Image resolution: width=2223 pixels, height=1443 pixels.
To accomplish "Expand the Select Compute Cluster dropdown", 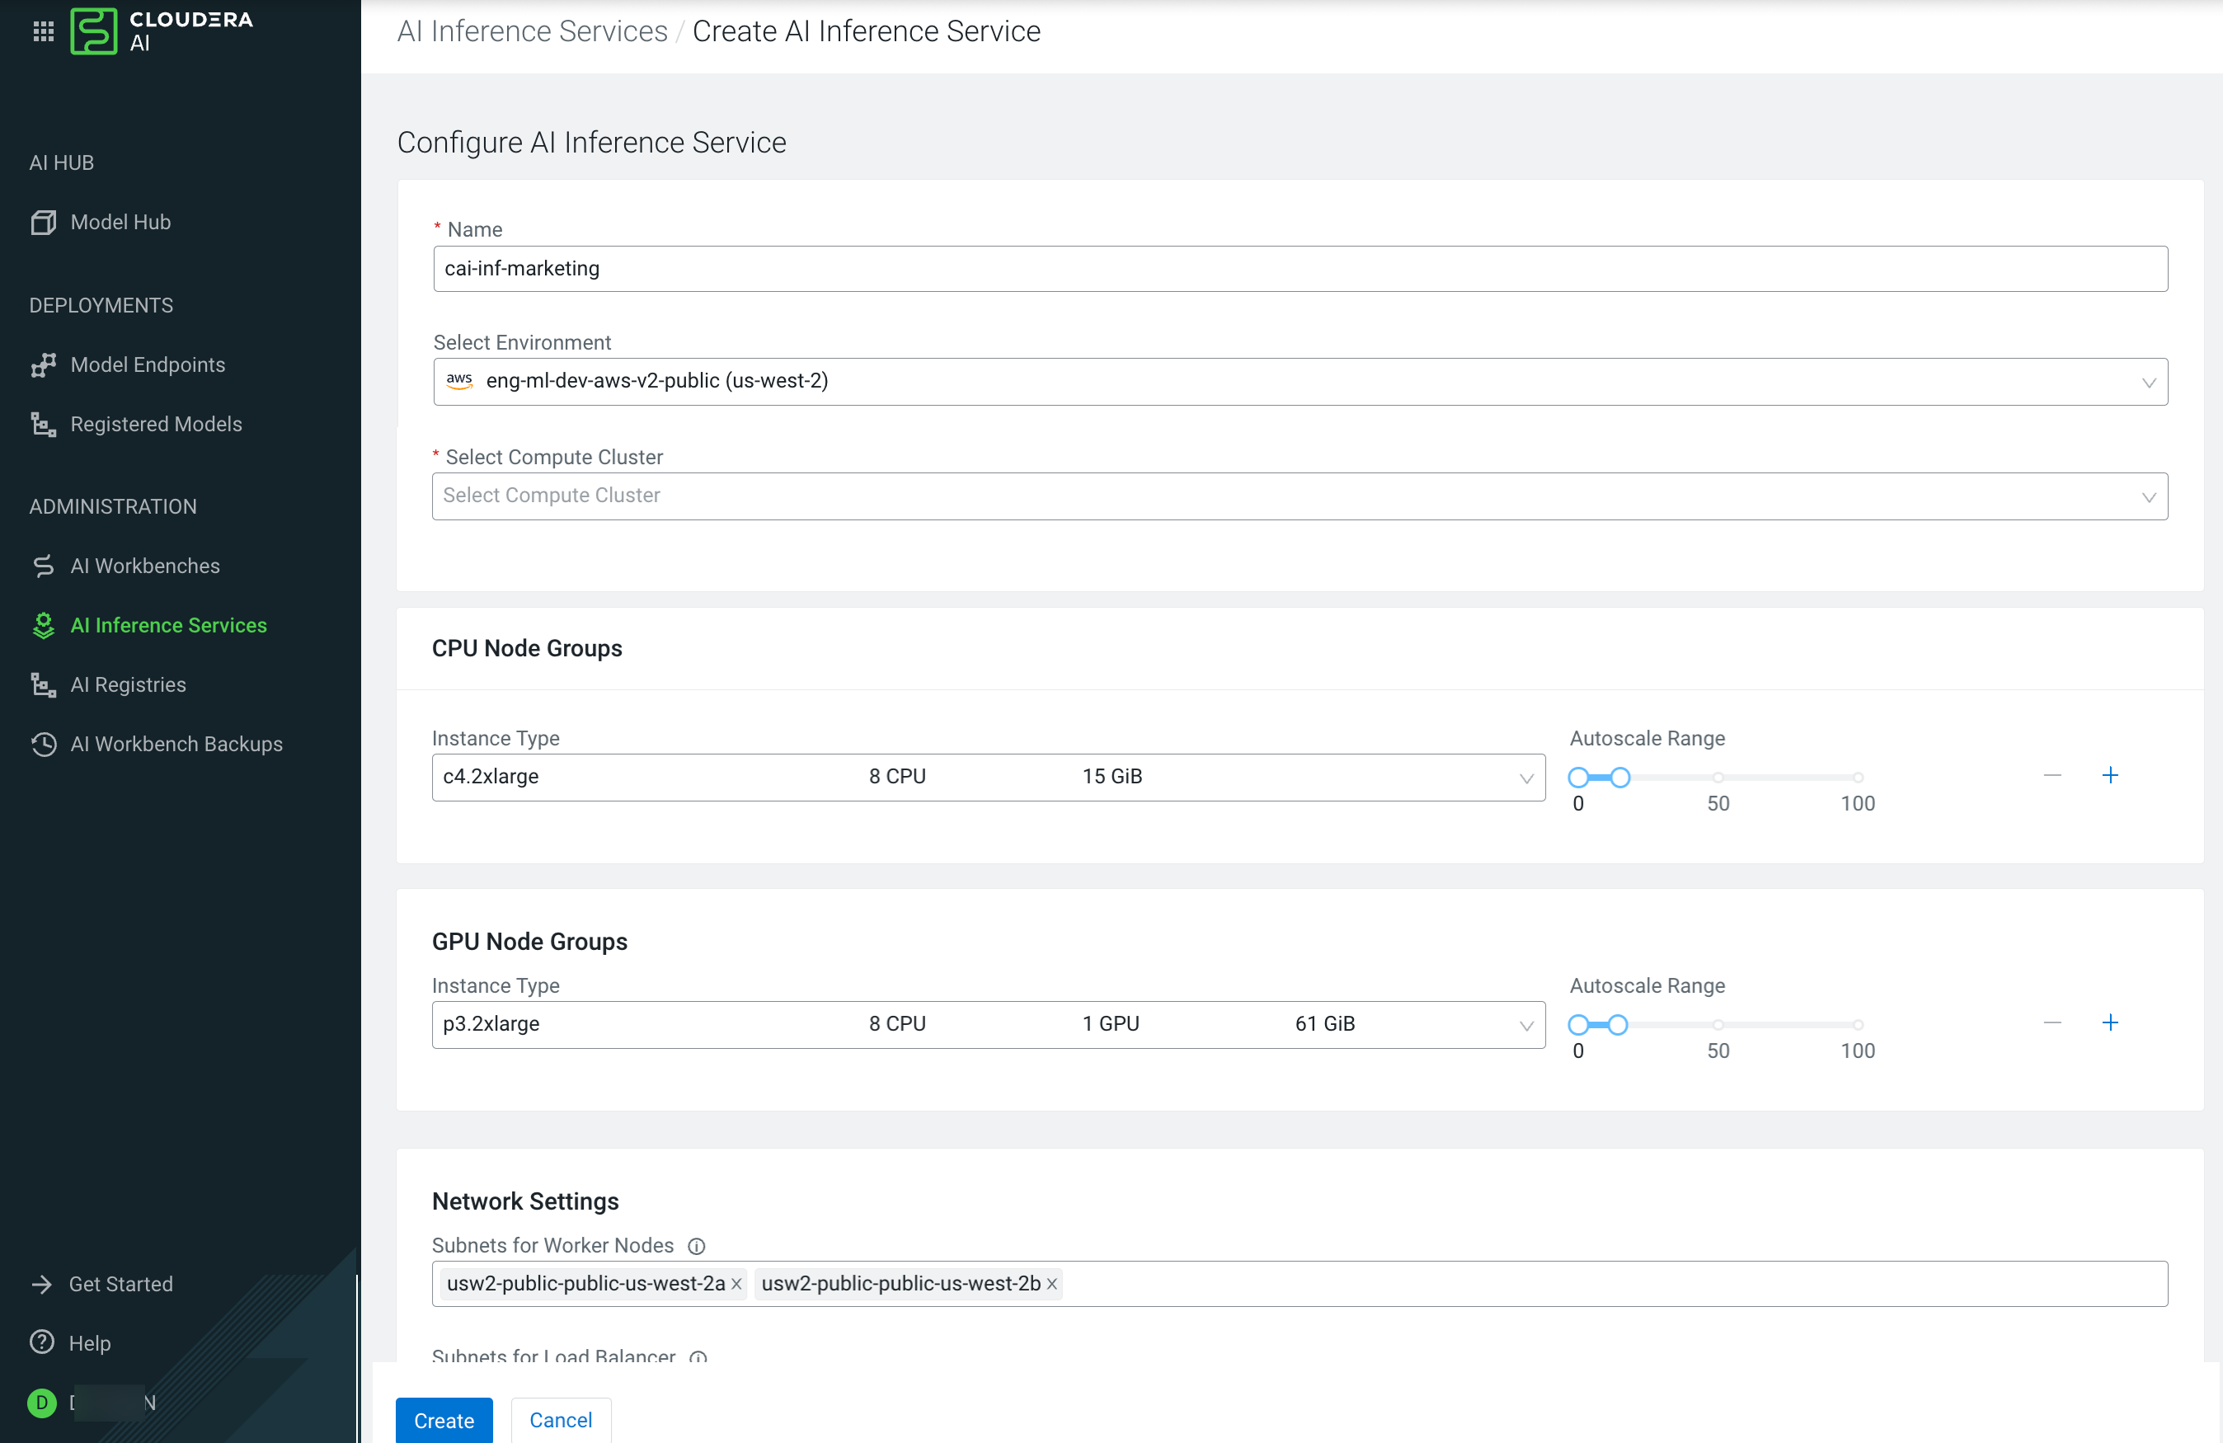I will 1299,496.
